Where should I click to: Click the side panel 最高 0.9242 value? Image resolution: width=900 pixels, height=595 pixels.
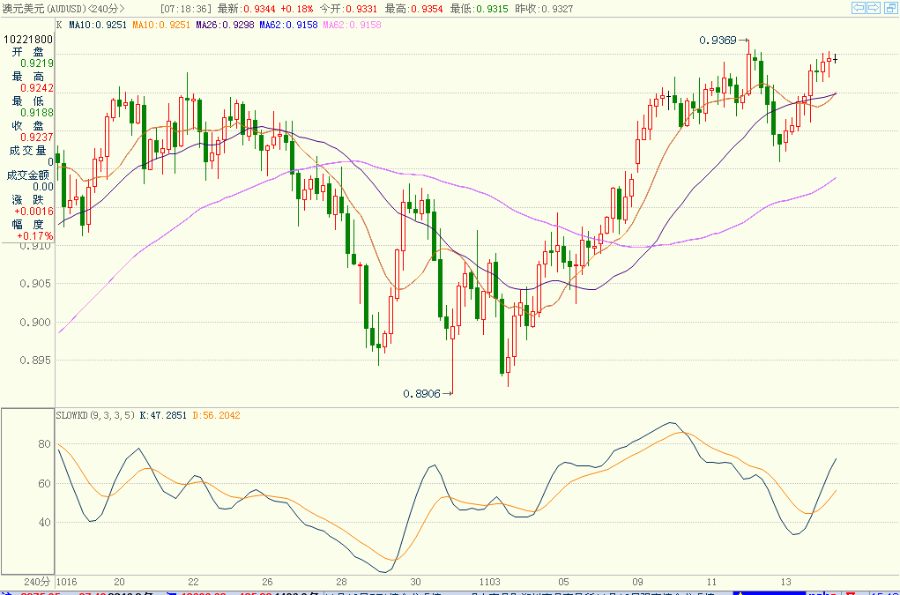coord(37,88)
